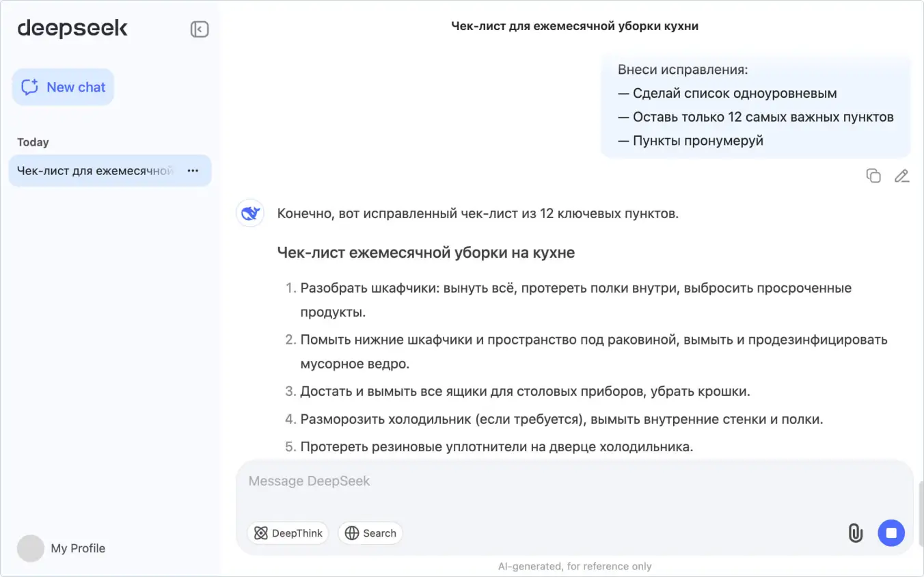The width and height of the screenshot is (924, 577).
Task: Click the deepseek logo
Action: [x=72, y=29]
